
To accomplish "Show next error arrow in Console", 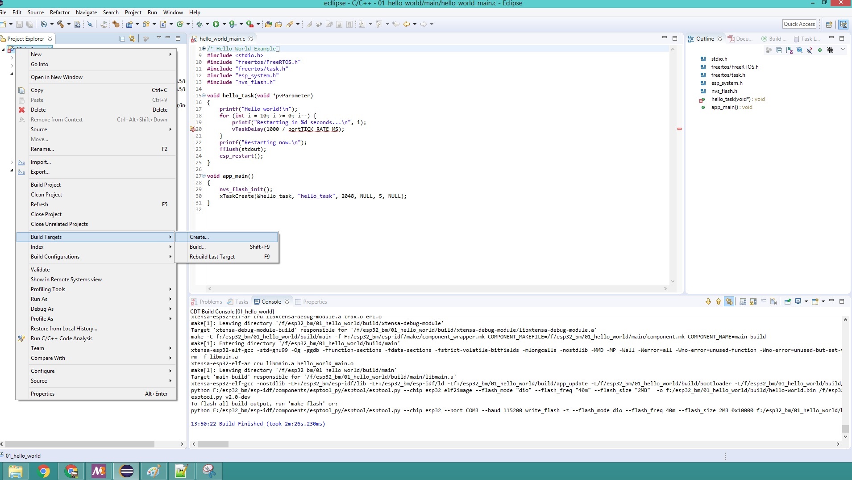I will (708, 301).
